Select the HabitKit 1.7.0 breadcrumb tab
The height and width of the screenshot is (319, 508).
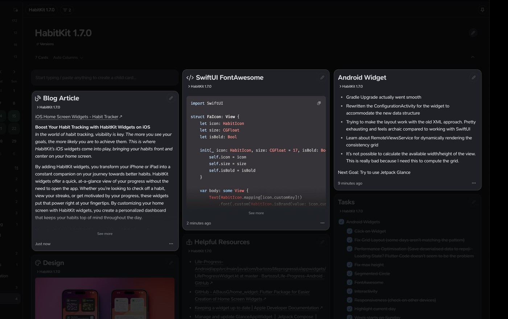click(41, 10)
